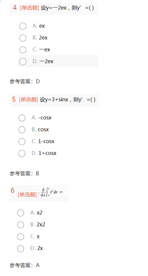Click question 4 title '设y=一2ex'
Image resolution: width=148 pixels, height=276 pixels.
tap(54, 8)
